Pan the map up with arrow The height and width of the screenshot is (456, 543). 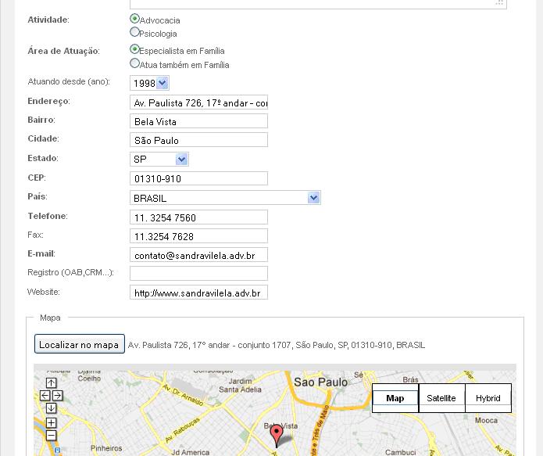click(x=51, y=382)
